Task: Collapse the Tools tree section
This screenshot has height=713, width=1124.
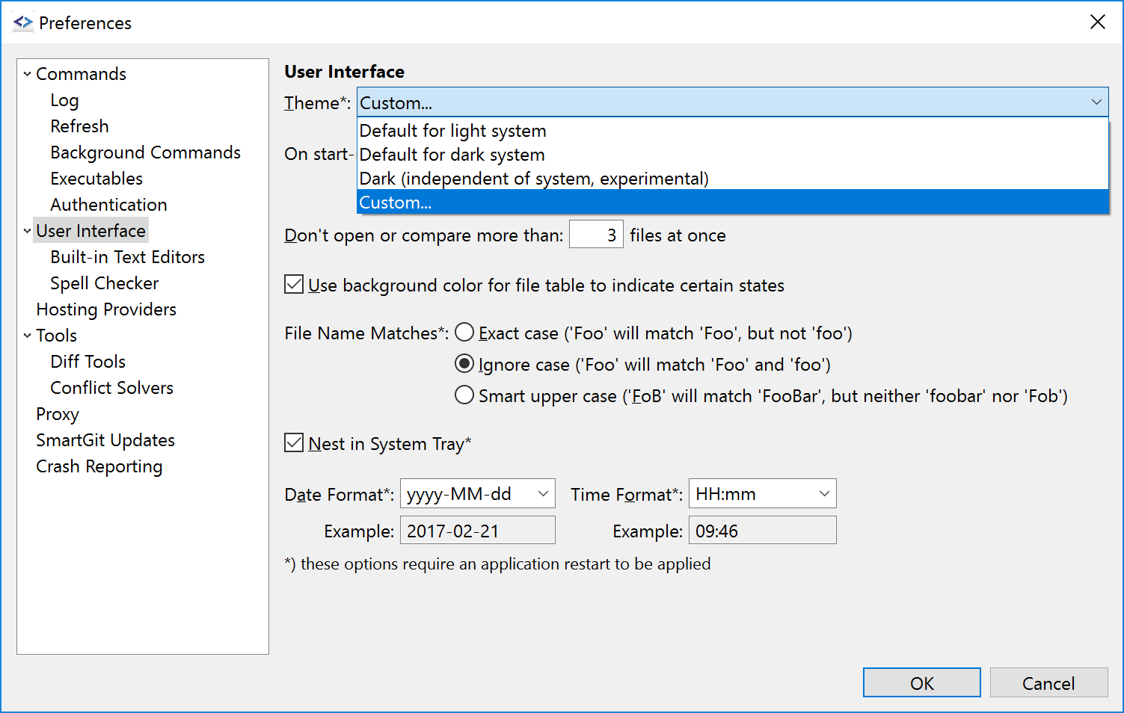Action: pos(27,335)
